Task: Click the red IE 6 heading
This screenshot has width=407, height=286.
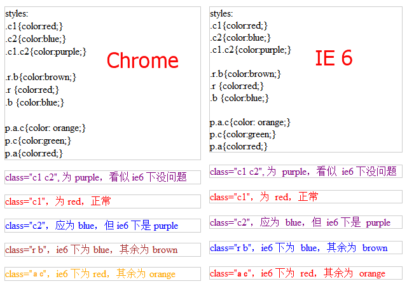Action: coord(334,58)
